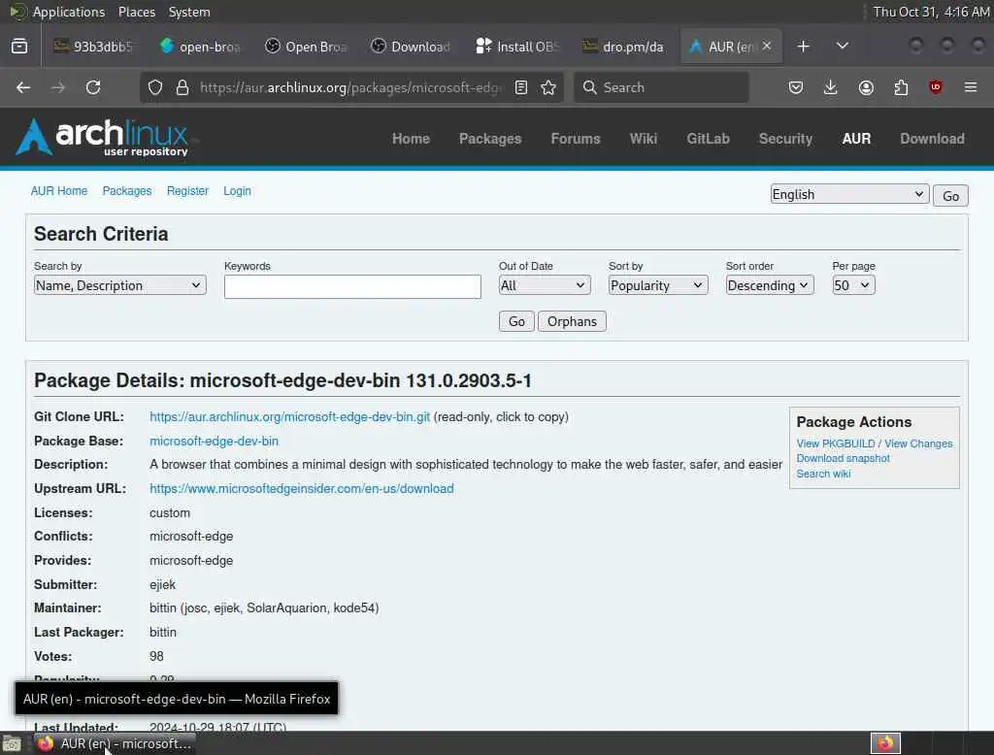Open Wiki in Arch navigation
Viewport: 994px width, 755px height.
644,139
